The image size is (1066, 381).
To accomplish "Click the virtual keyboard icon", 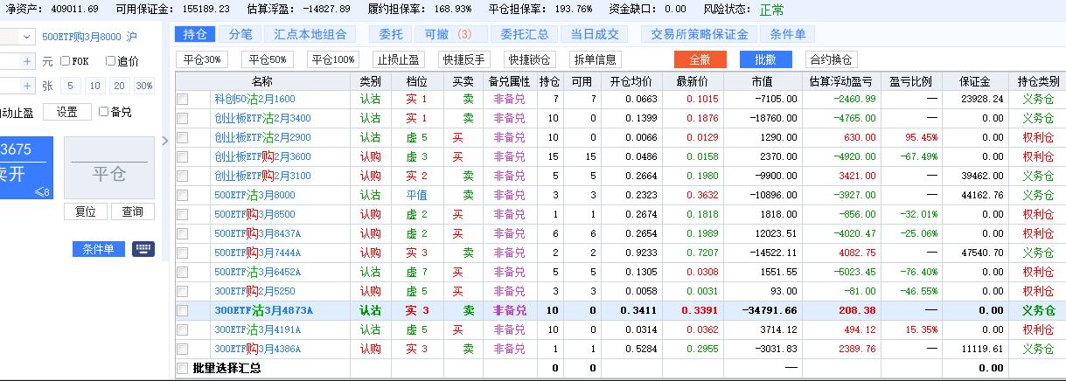I will (x=143, y=249).
